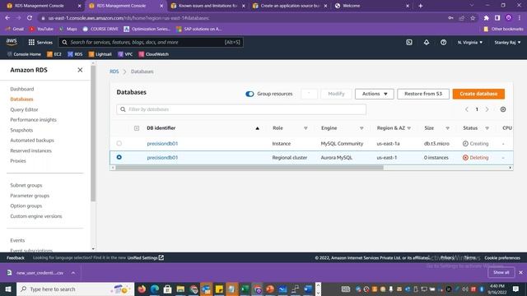Switch to the Known issues and limitations tab
This screenshot has height=296, width=527.
207,6
